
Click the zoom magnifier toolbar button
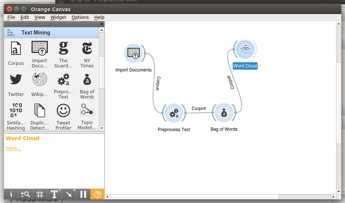pyautogui.click(x=25, y=194)
